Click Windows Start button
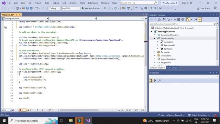This screenshot has width=220, height=124. [4, 121]
